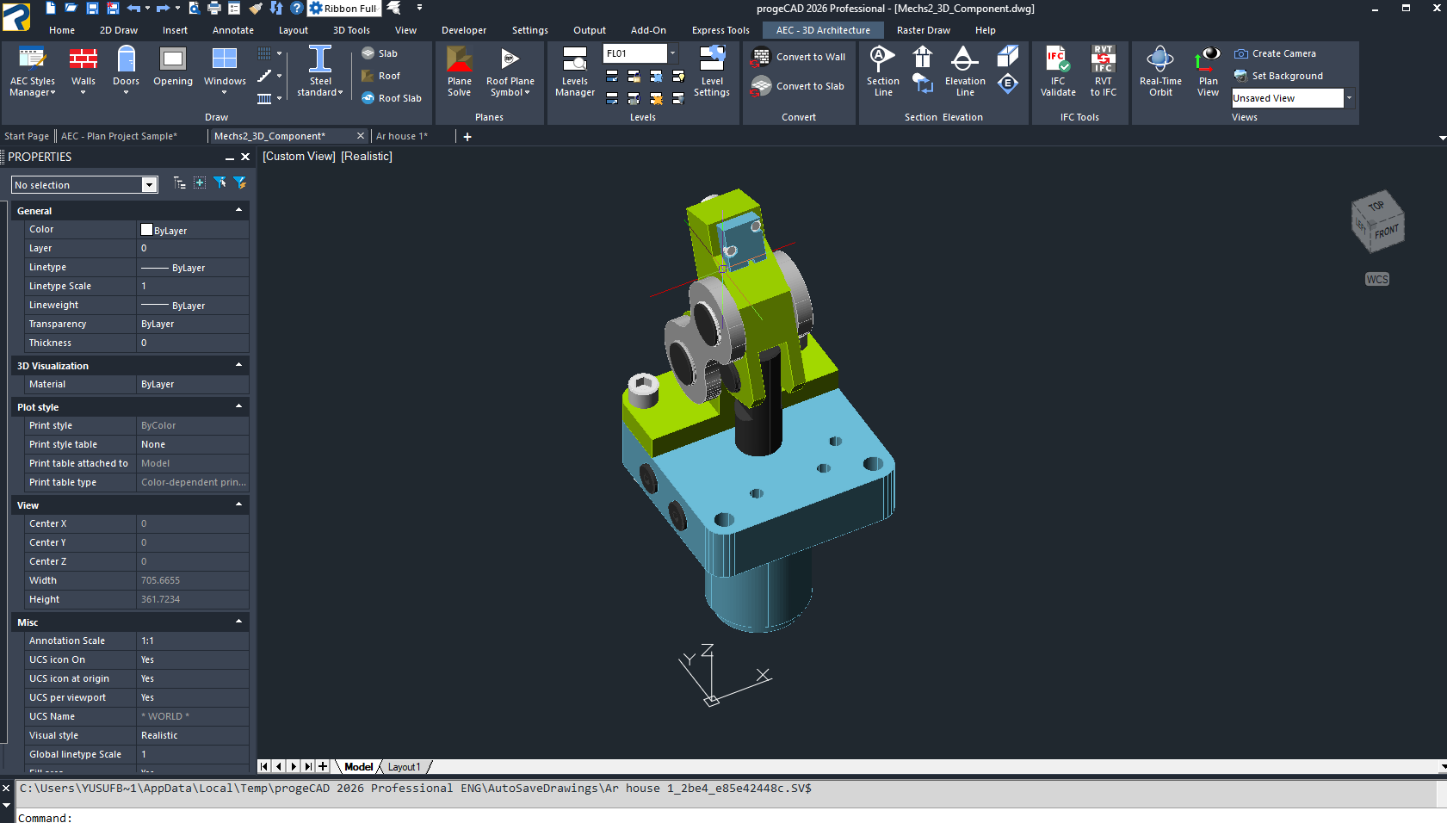Image resolution: width=1447 pixels, height=823 pixels.
Task: Click the Section Line tool
Action: pyautogui.click(x=883, y=71)
